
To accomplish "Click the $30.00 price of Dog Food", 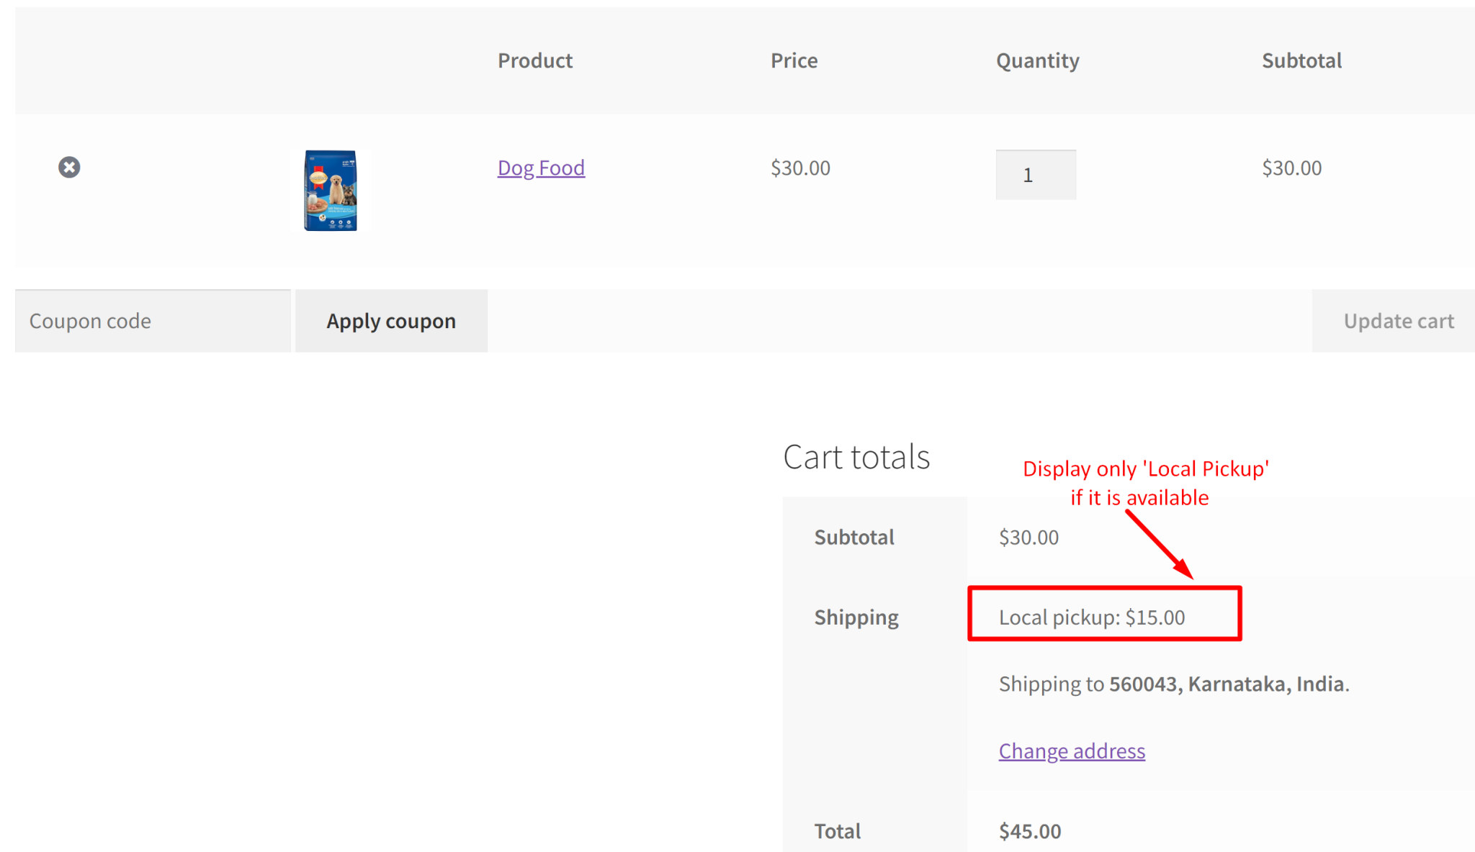I will click(799, 167).
